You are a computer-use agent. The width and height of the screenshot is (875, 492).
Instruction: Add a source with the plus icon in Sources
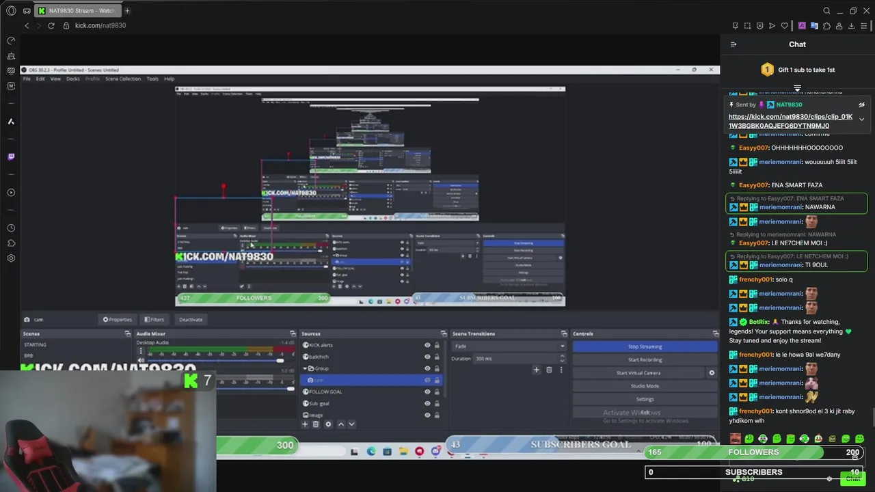[x=305, y=424]
